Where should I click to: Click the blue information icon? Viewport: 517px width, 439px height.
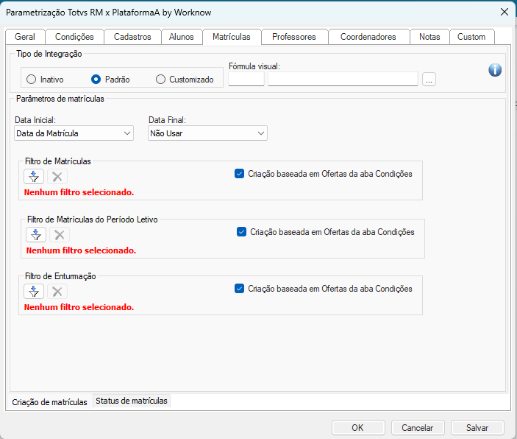click(x=495, y=70)
